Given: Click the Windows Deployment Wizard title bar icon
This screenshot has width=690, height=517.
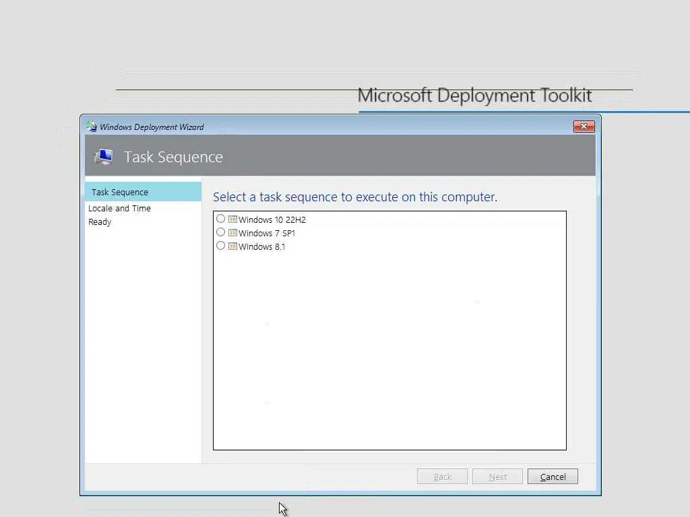Looking at the screenshot, I should click(x=92, y=127).
